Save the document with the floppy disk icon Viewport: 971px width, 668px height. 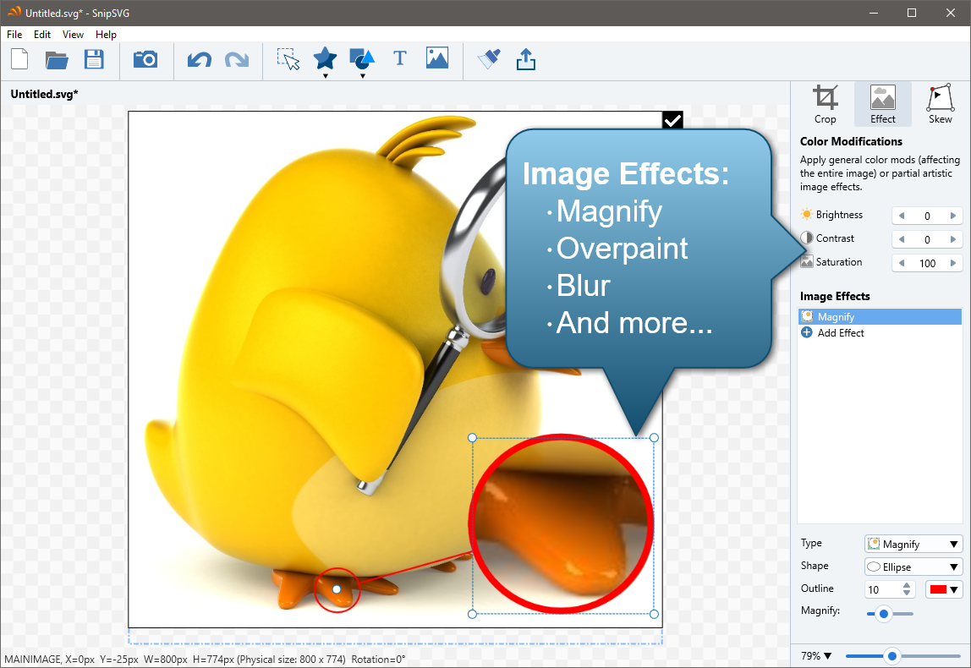click(x=94, y=59)
